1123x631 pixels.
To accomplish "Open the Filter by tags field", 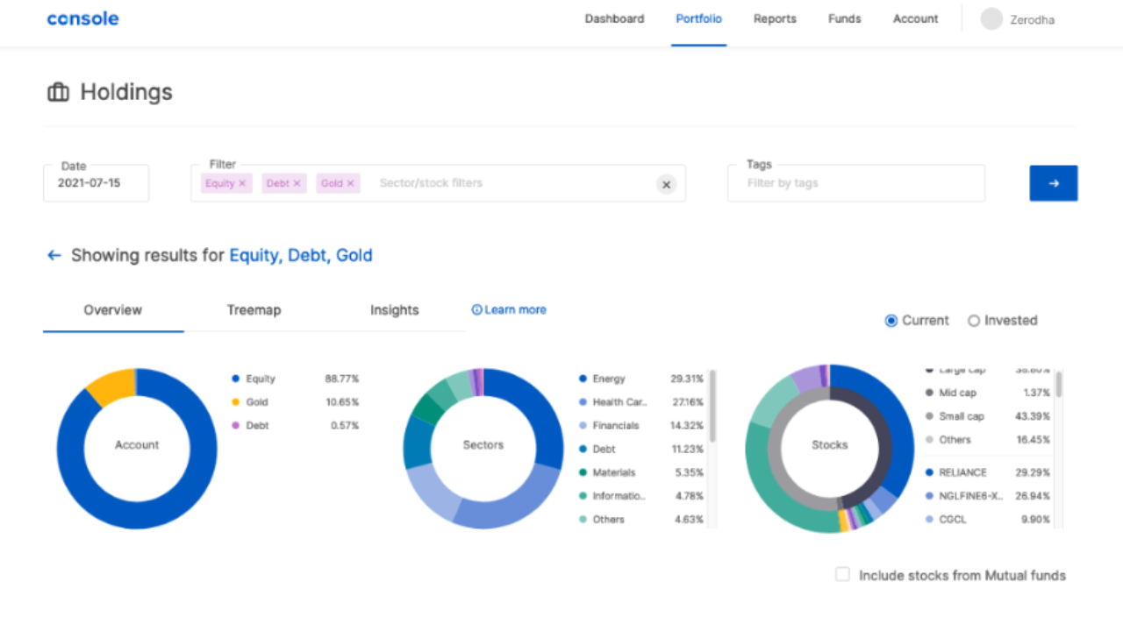I will 855,183.
